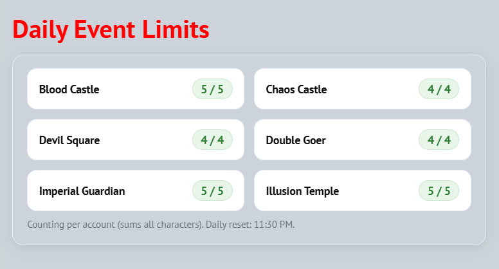The height and width of the screenshot is (269, 499).
Task: Select the Chaos Castle event name
Action: coord(296,89)
